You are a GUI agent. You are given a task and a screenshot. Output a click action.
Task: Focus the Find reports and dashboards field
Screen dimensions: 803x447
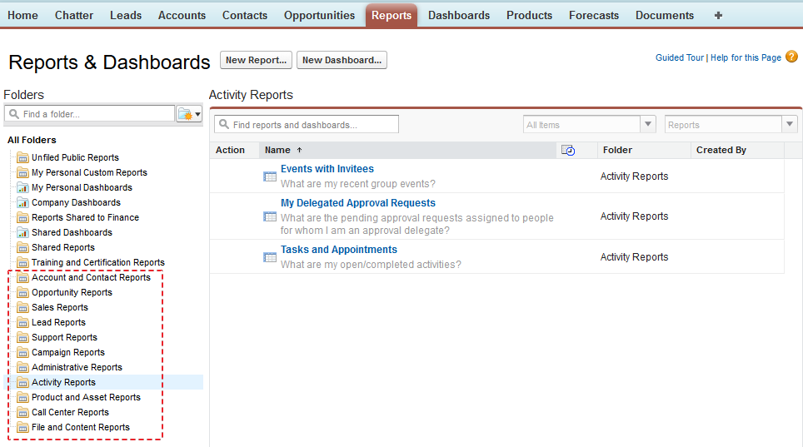point(307,124)
